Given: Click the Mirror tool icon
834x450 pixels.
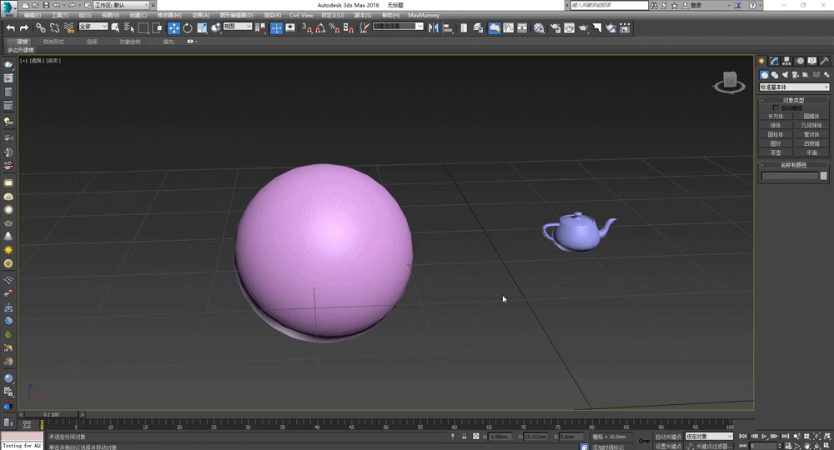Looking at the screenshot, I should (433, 27).
